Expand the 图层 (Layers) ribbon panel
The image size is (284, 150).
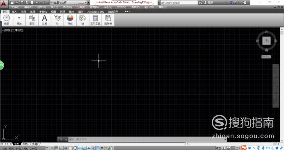coord(32,20)
